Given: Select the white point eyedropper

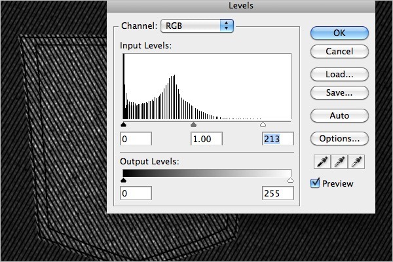Looking at the screenshot, I should click(356, 162).
